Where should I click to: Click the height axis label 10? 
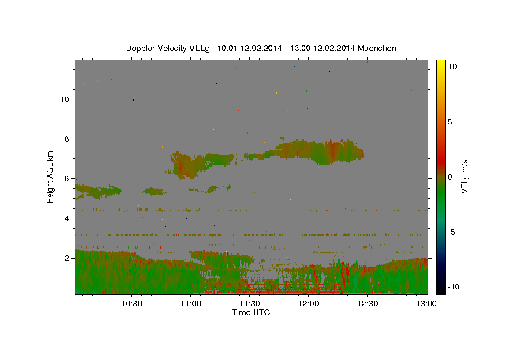pyautogui.click(x=64, y=99)
